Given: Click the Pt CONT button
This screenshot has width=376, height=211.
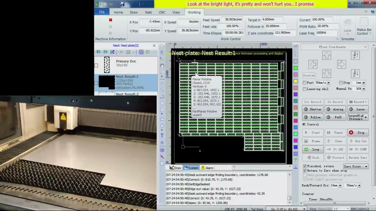Looking at the screenshot, I should tap(357, 149).
